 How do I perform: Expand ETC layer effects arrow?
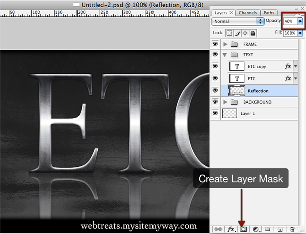[296, 78]
